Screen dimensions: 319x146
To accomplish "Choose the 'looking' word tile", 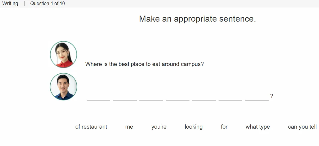I will (x=194, y=127).
